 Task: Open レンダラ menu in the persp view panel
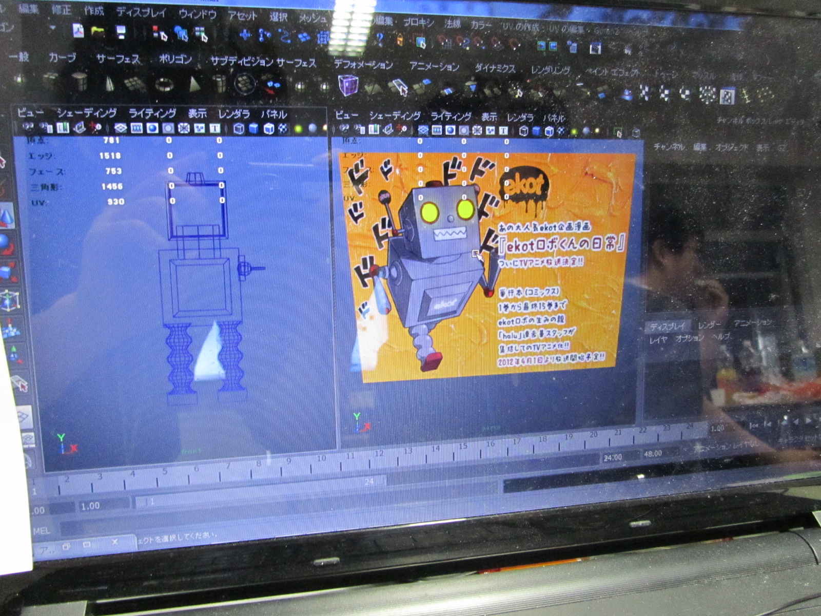[520, 117]
